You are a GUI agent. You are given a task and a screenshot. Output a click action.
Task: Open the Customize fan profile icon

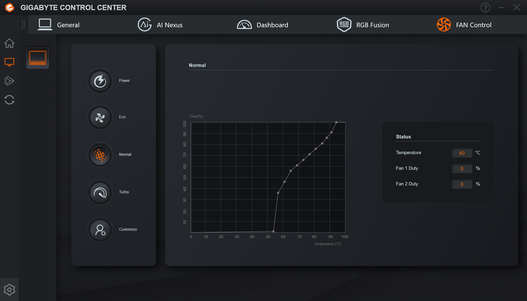point(100,230)
